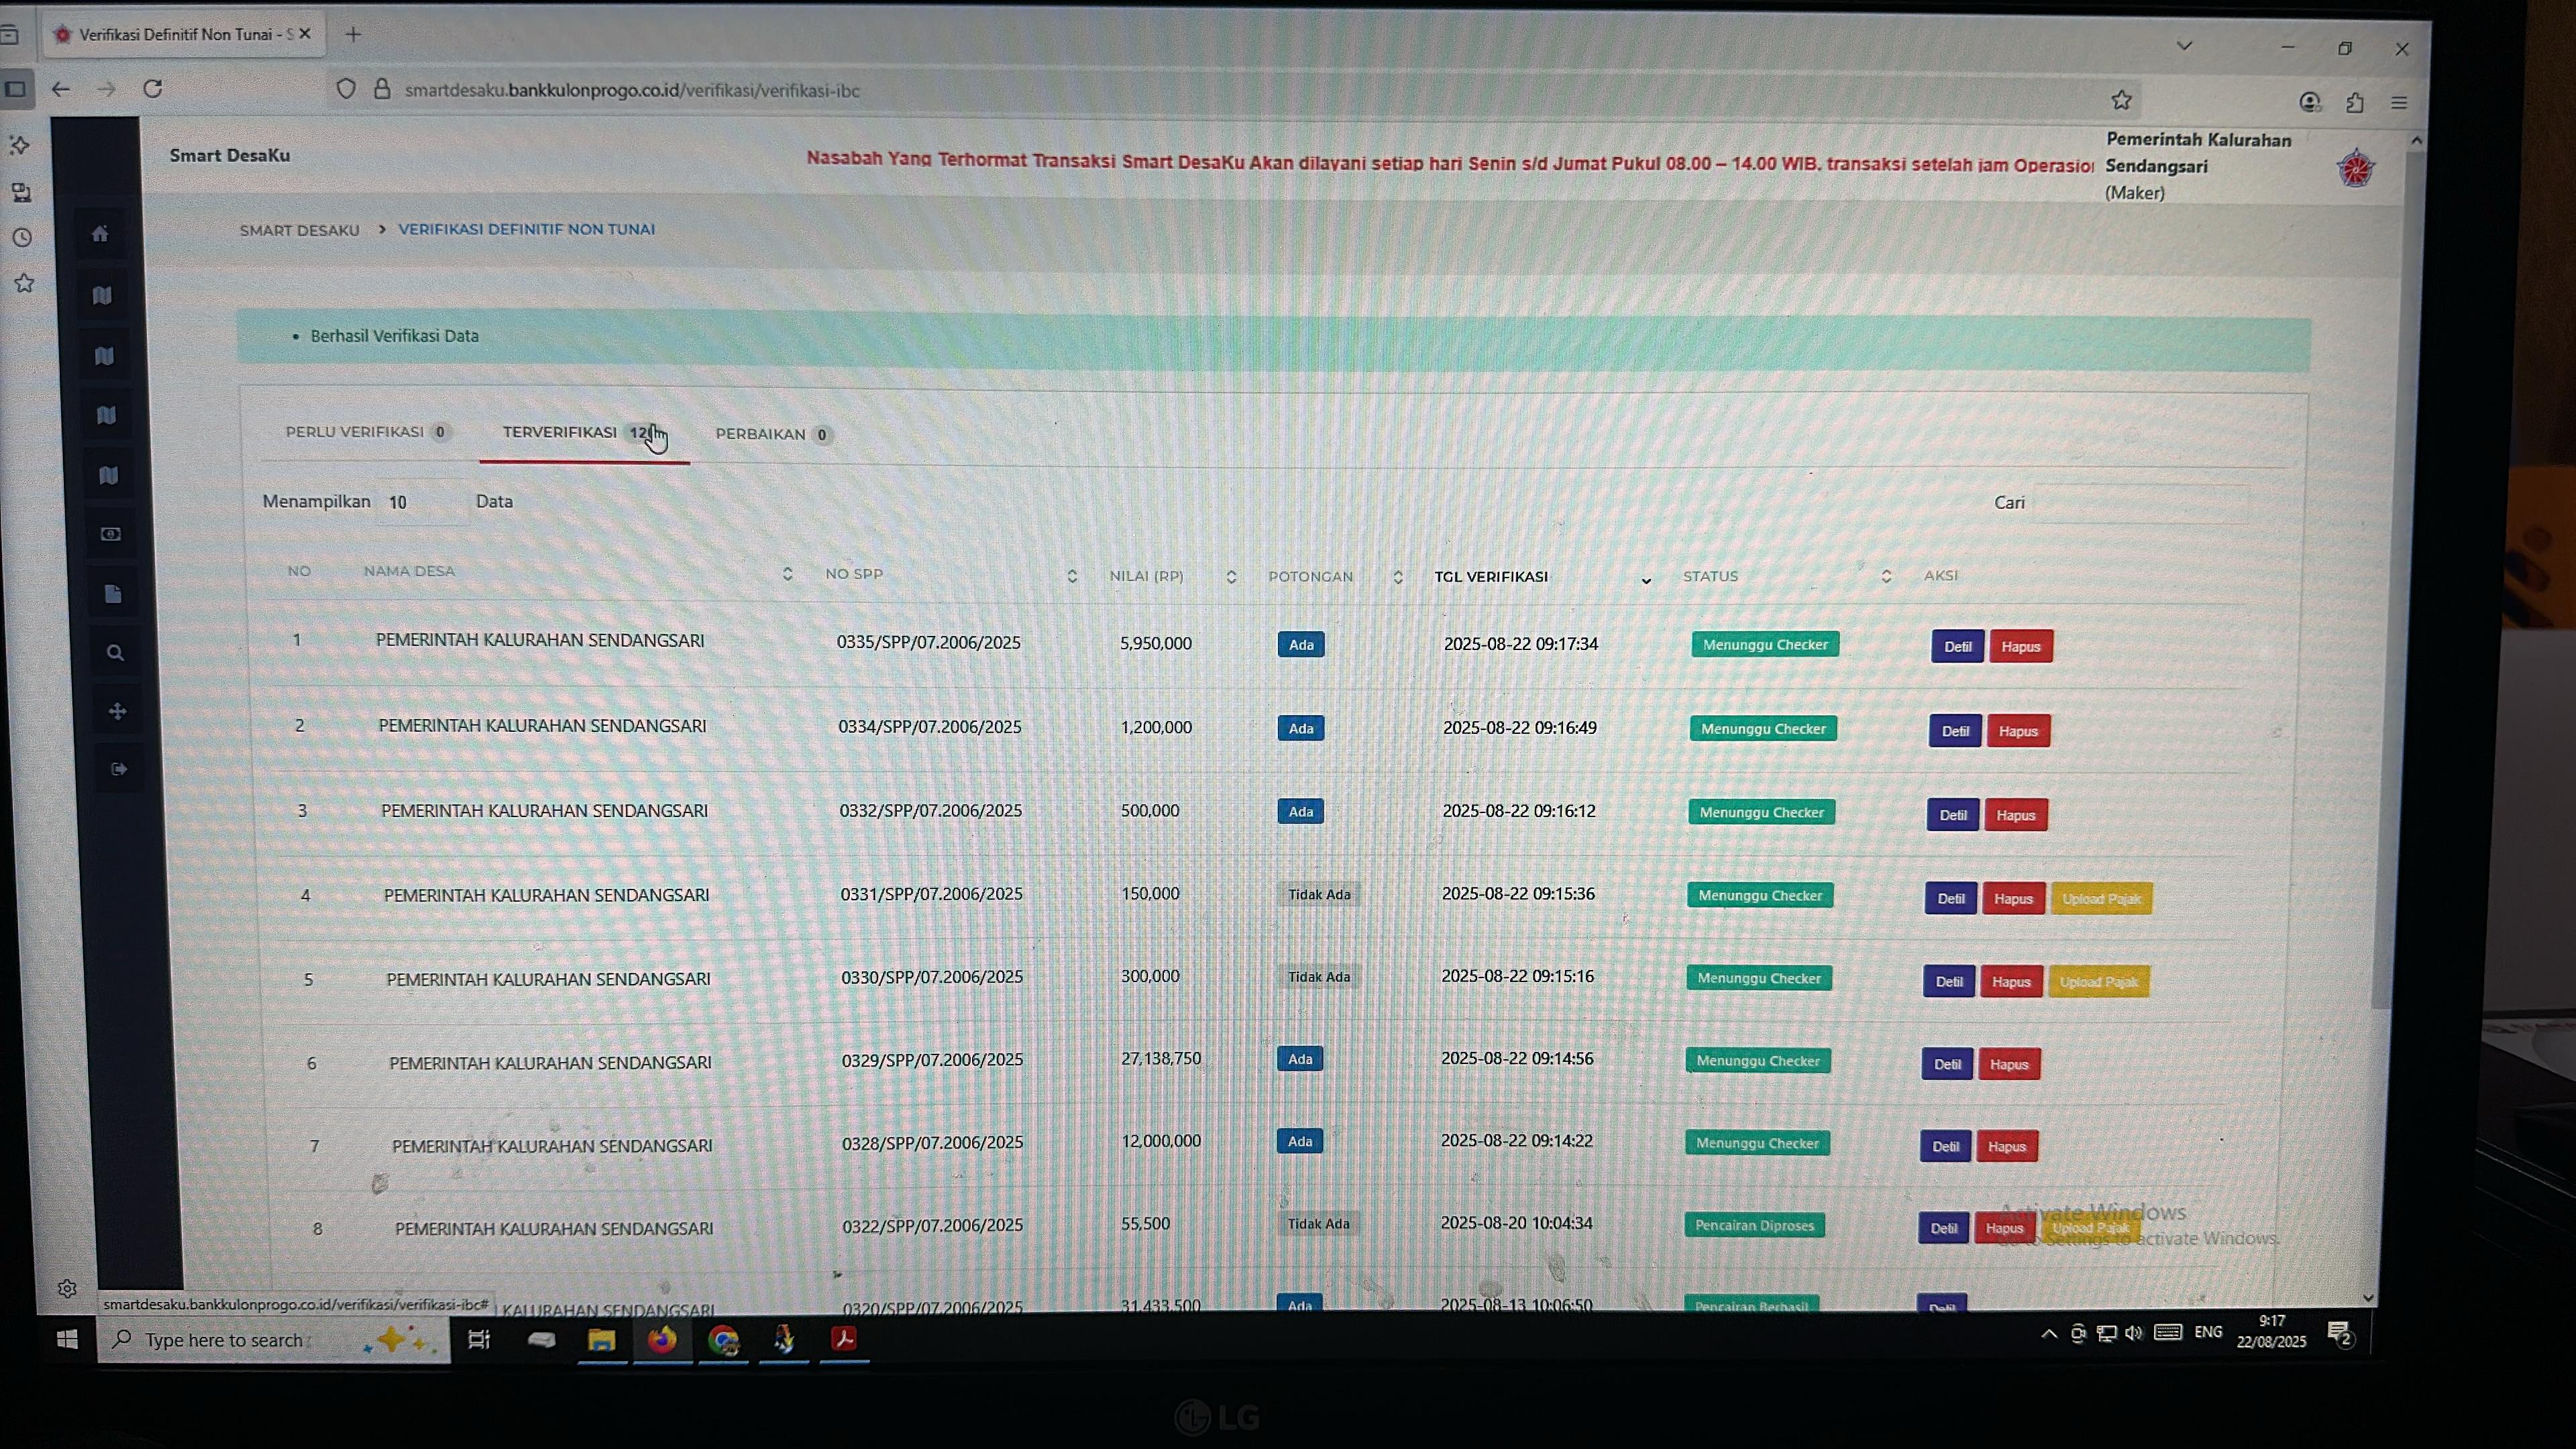Click the Menunggu Checker status for SPP 0334
The image size is (2576, 1449).
(1763, 729)
